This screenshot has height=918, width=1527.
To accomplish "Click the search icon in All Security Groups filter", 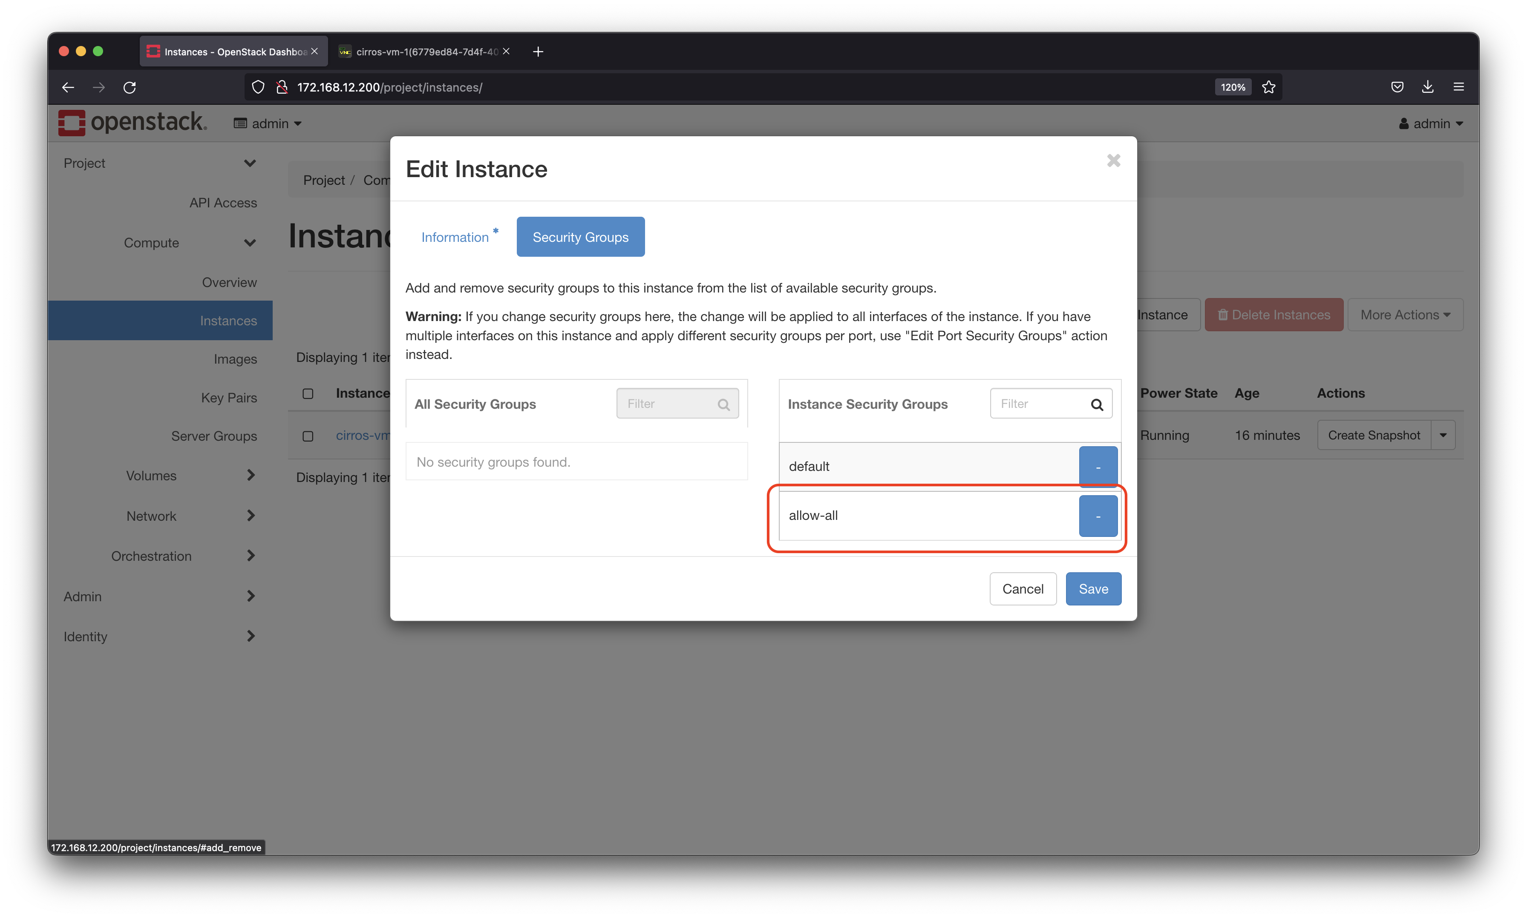I will coord(723,404).
